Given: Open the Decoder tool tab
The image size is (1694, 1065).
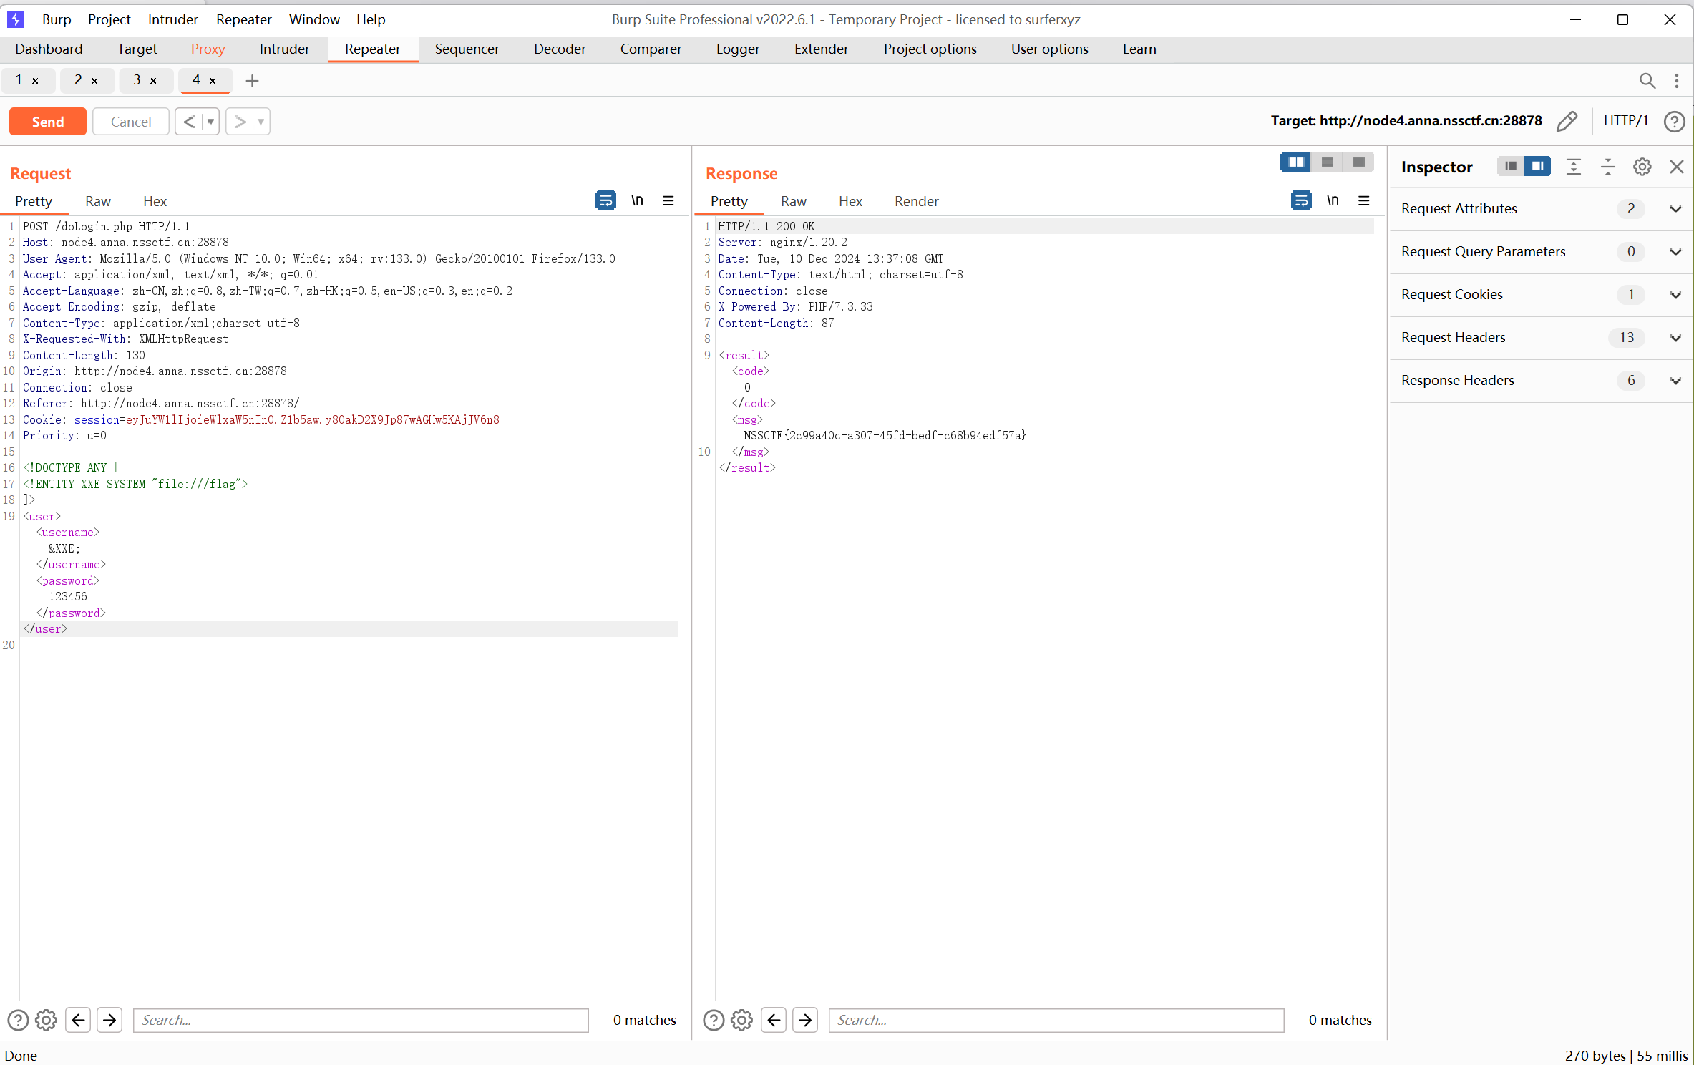Looking at the screenshot, I should click(560, 49).
